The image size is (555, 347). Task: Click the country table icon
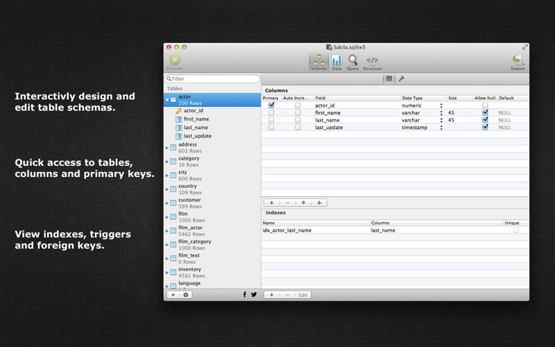pos(173,189)
